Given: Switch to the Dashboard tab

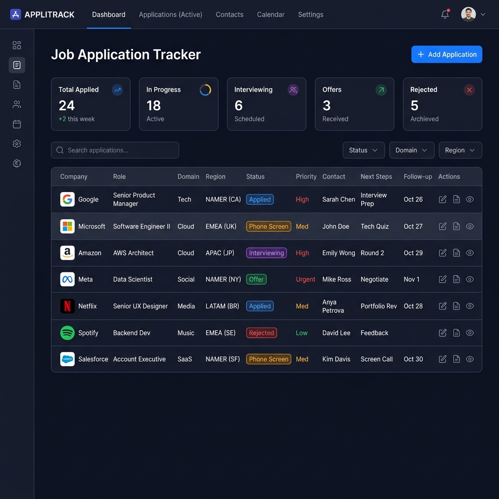Looking at the screenshot, I should tap(109, 15).
